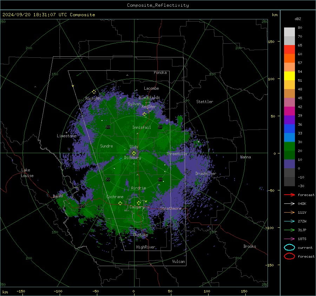This screenshot has height=296, width=316.
Task: Click the RockyMH label on map
Action: tap(93, 99)
